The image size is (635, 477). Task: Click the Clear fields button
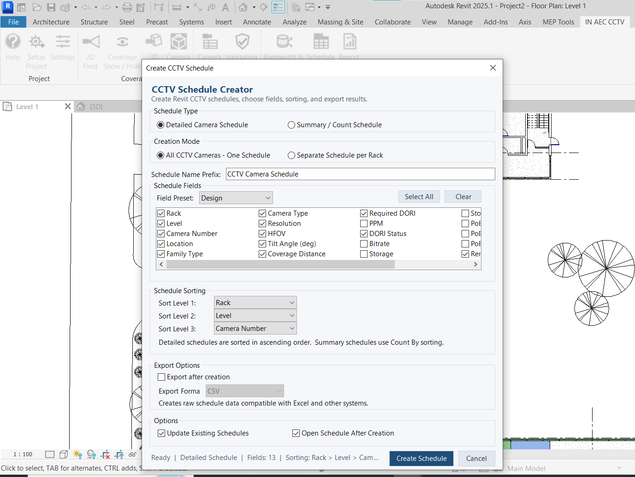click(x=463, y=197)
